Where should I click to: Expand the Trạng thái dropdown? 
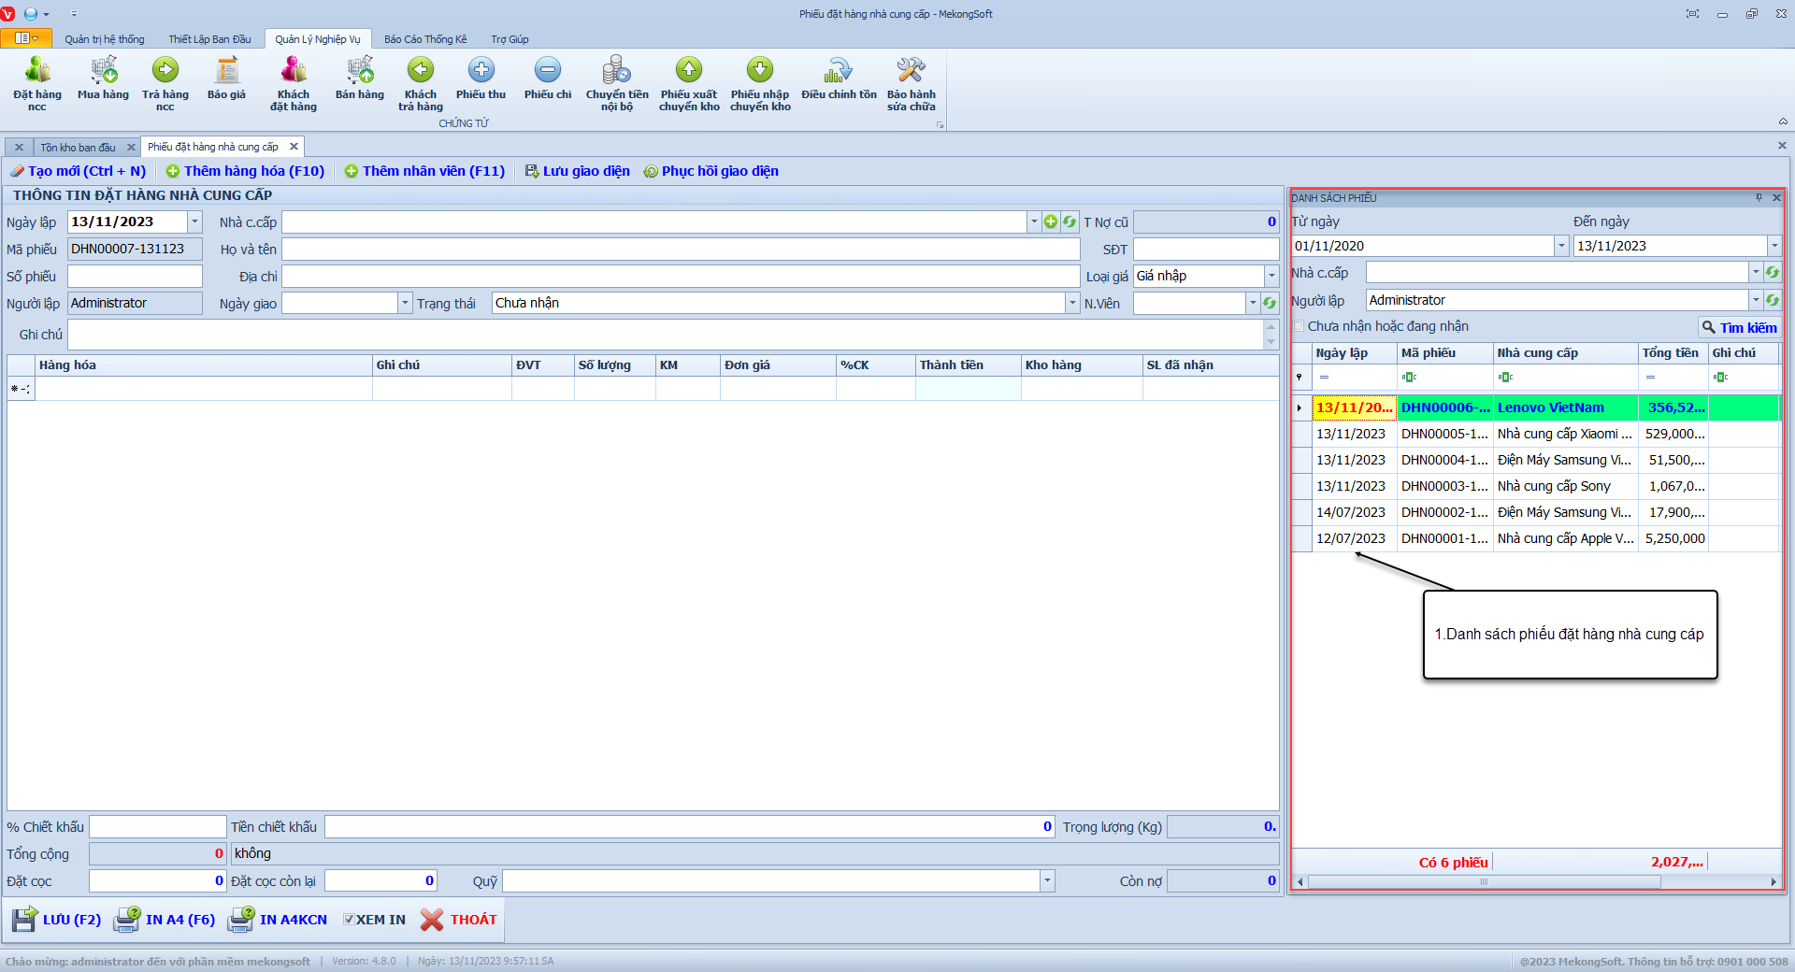(1071, 303)
